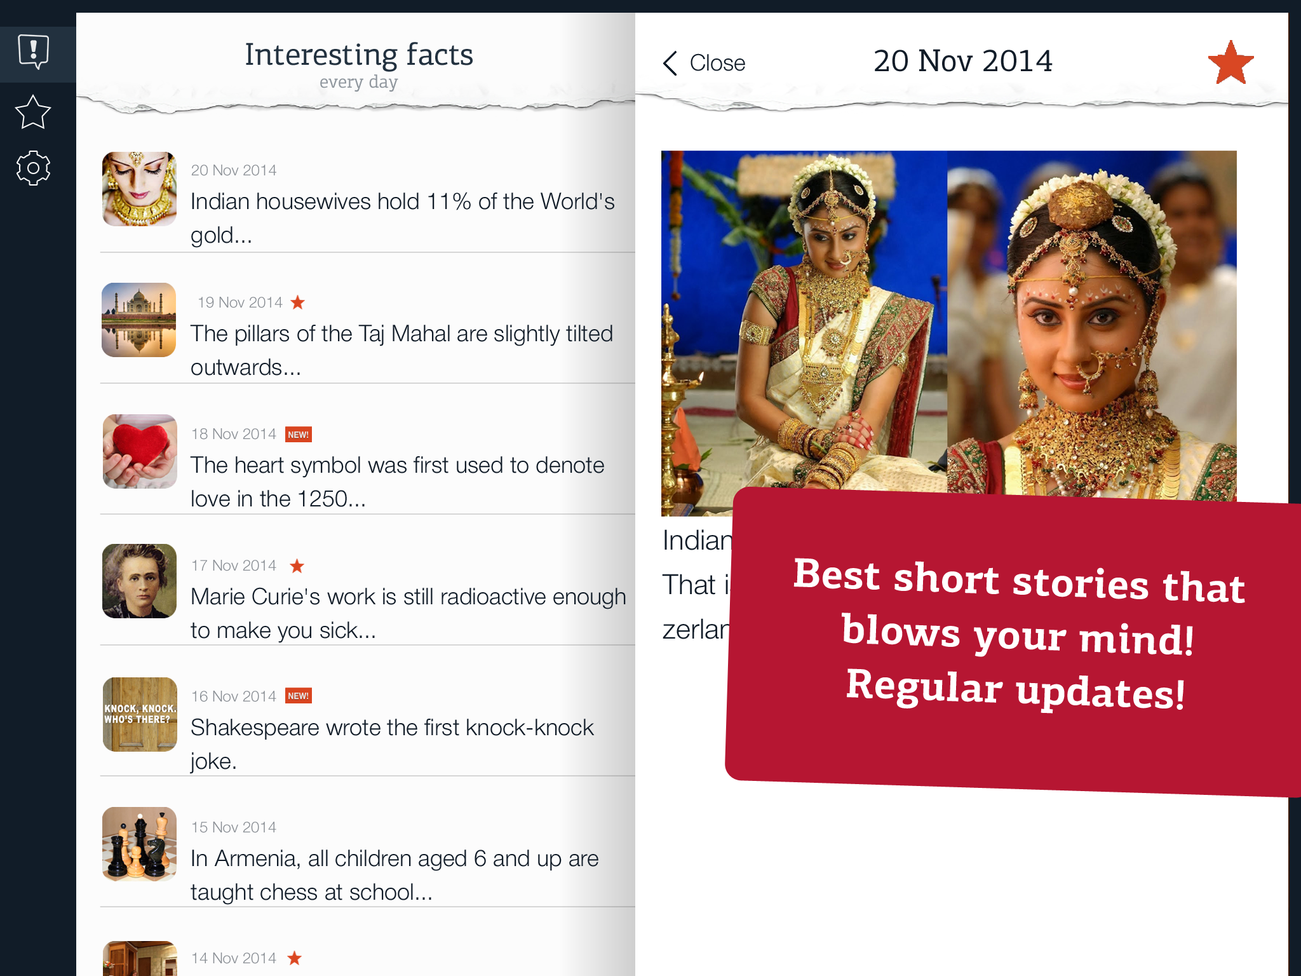Open the Indian housewives gold thumbnail
The height and width of the screenshot is (976, 1301).
[139, 189]
